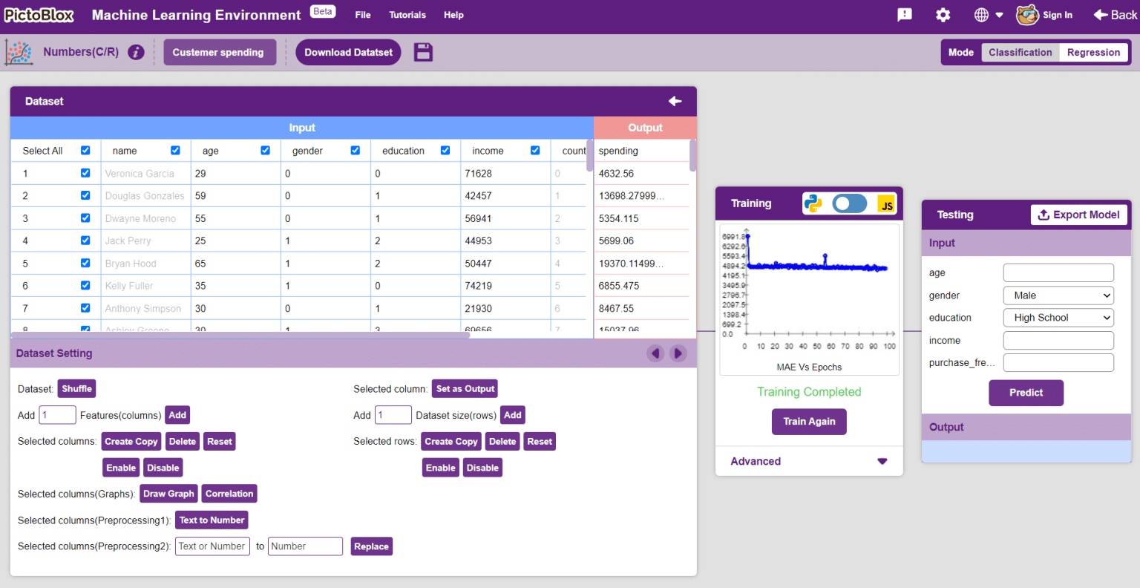Click the Train Again button

tap(809, 421)
